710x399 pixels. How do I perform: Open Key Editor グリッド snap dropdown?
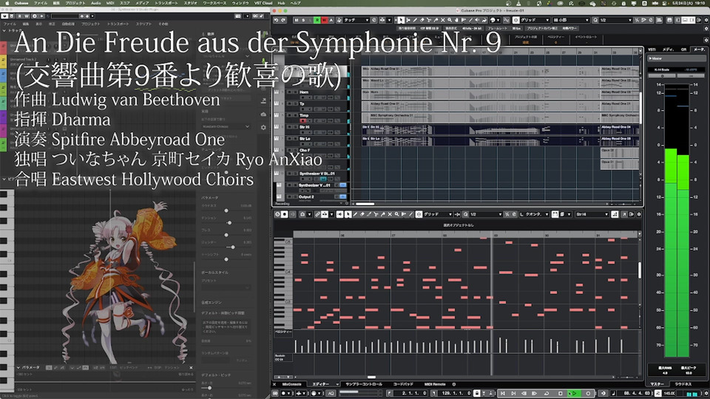pos(437,214)
